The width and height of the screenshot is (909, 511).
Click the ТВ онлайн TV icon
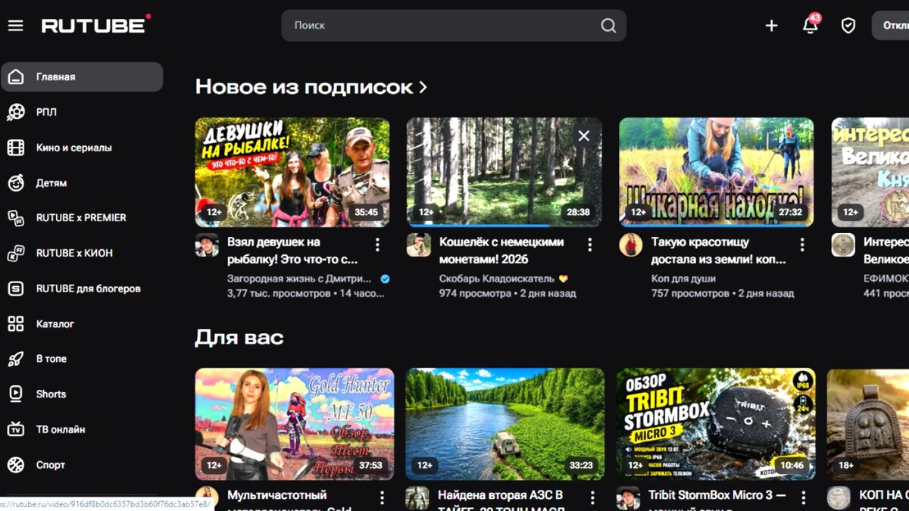tap(16, 429)
